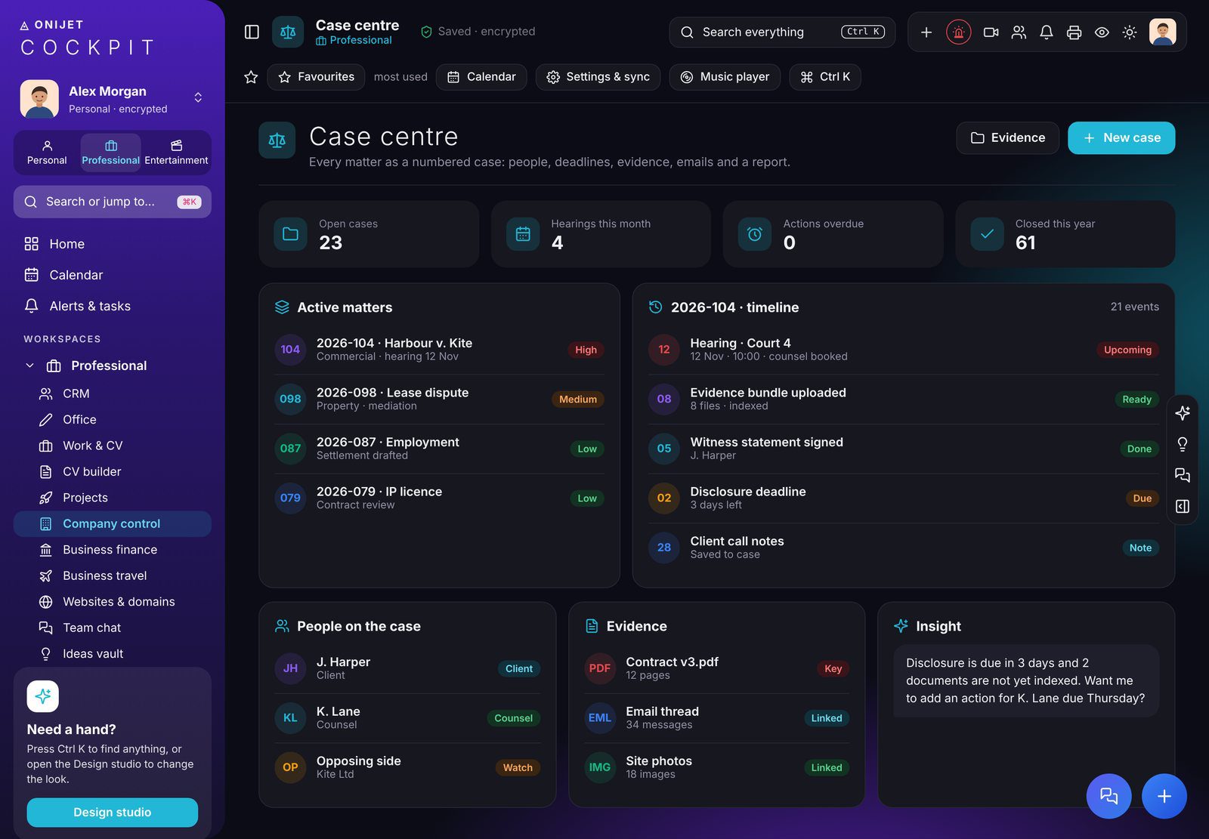Viewport: 1209px width, 839px height.
Task: Select the Professional mode tab
Action: 111,152
